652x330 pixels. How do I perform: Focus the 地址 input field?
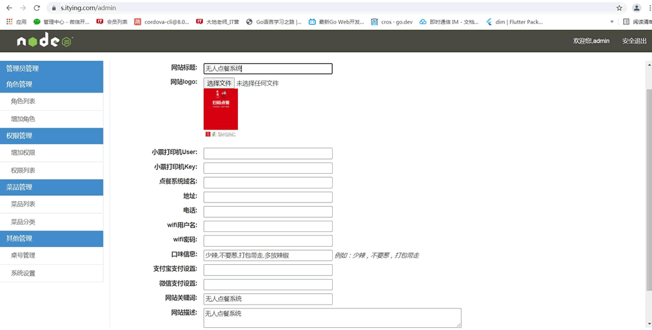(268, 197)
